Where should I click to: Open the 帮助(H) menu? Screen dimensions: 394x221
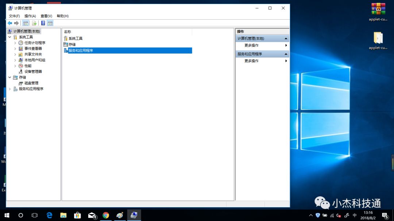coord(63,16)
